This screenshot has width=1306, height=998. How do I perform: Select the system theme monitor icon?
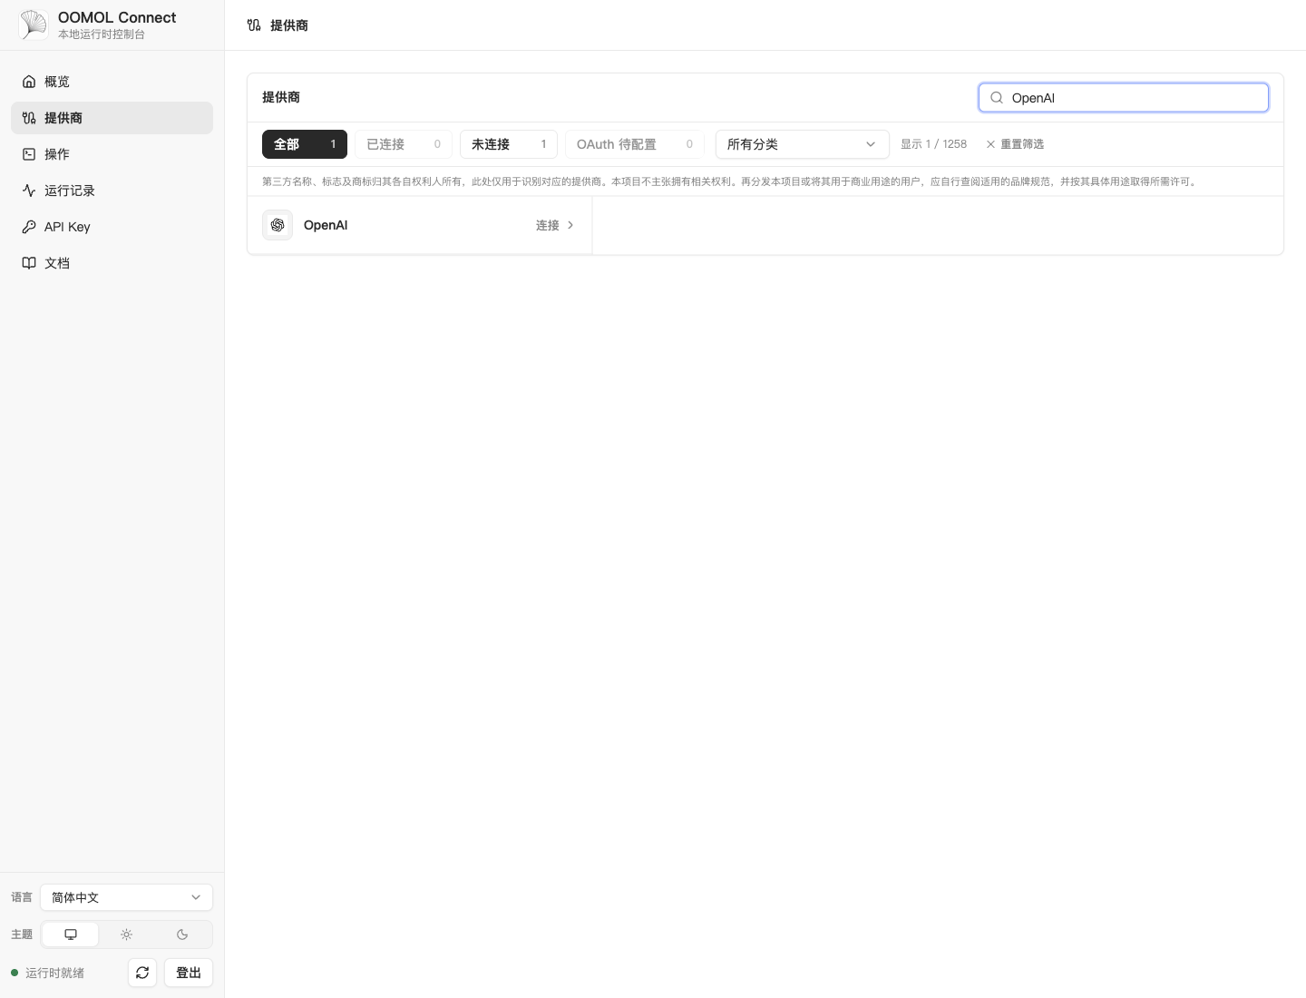(71, 934)
